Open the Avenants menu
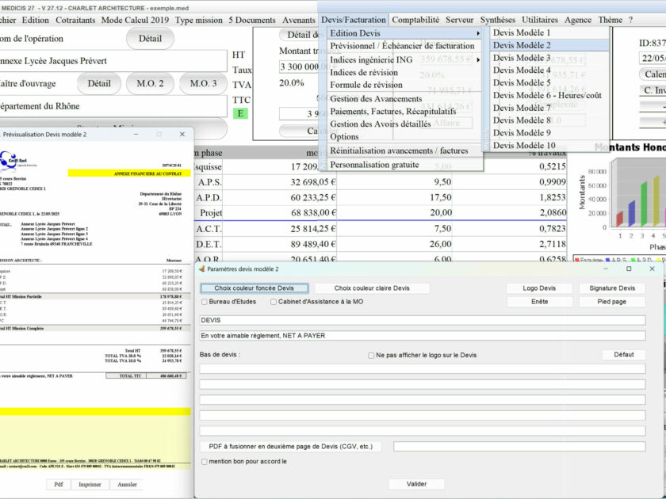 [x=299, y=20]
